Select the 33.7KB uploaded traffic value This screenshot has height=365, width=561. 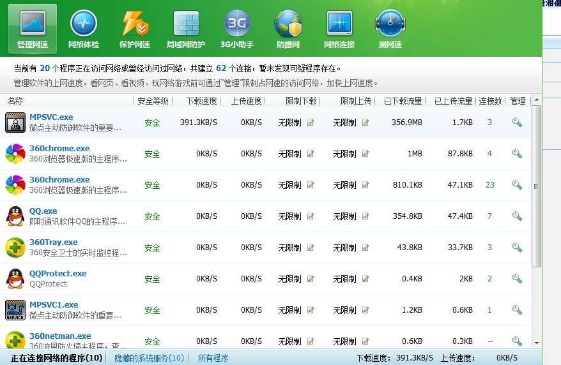tap(460, 248)
